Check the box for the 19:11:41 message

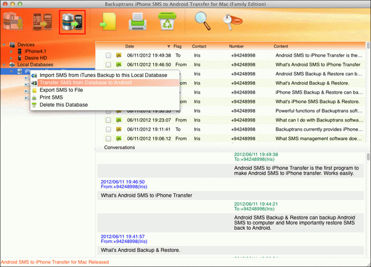coord(108,129)
